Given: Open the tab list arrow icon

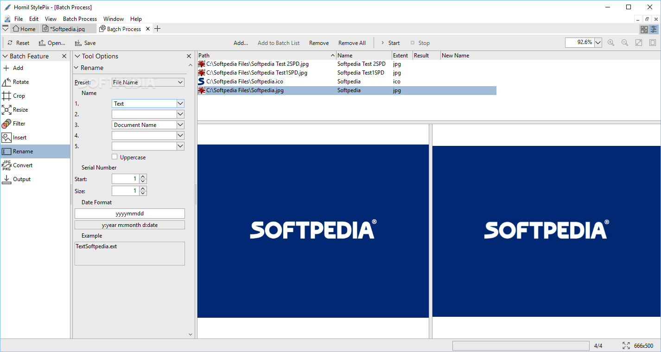Looking at the screenshot, I should [x=5, y=29].
